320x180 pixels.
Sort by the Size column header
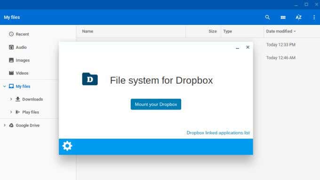212,31
